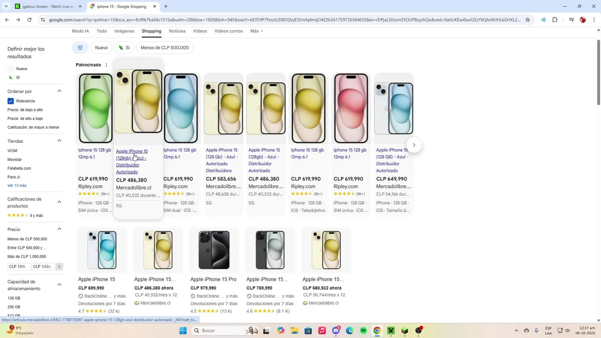
Task: Open Copilot from the taskbar
Action: 281,330
